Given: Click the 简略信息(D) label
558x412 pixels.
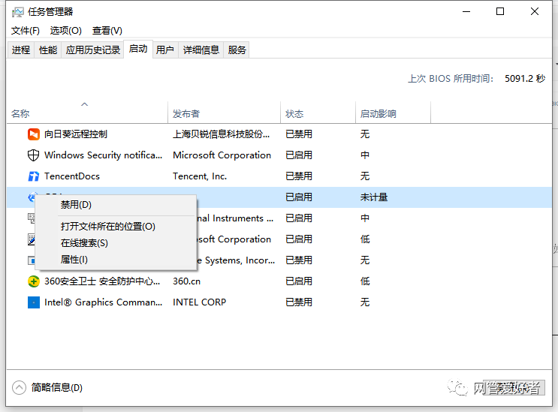Looking at the screenshot, I should (57, 387).
